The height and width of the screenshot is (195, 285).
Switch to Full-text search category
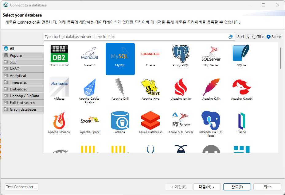click(x=23, y=103)
